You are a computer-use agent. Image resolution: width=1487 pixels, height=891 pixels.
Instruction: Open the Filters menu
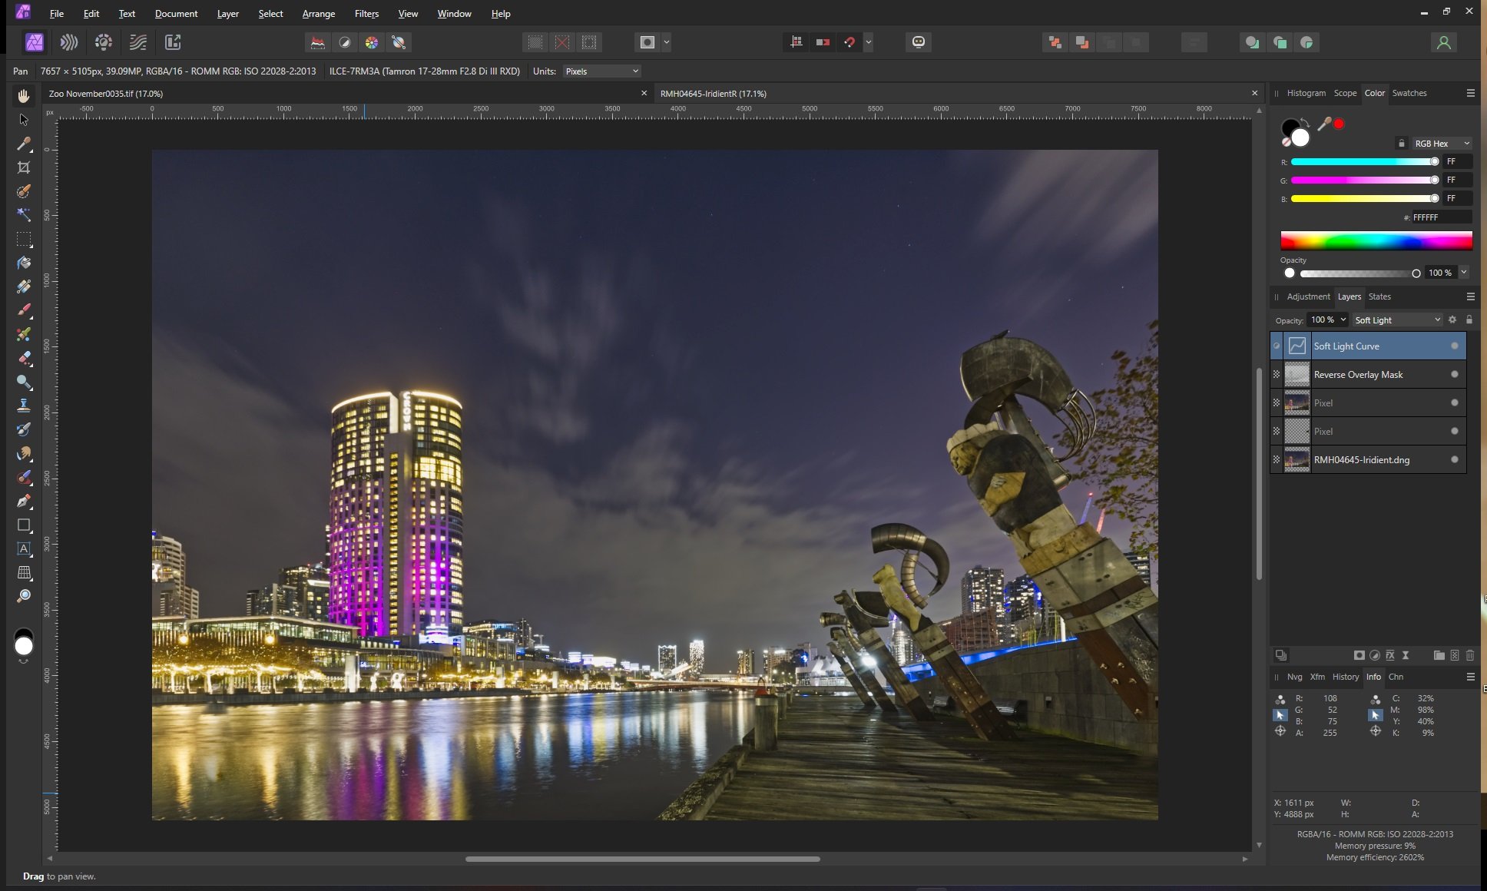pyautogui.click(x=366, y=13)
